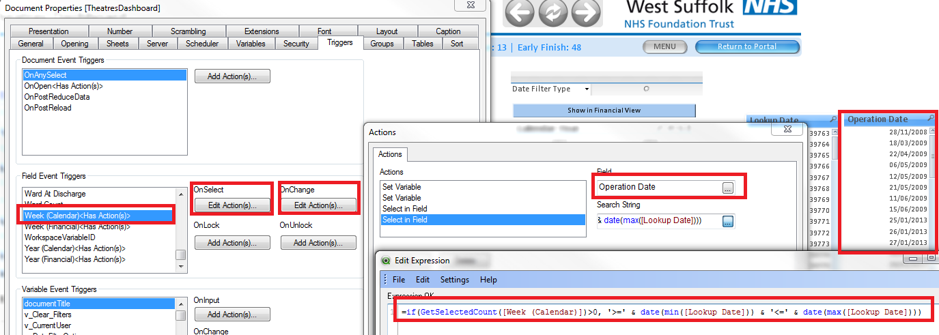Select v_CurrentUser variable
The width and height of the screenshot is (939, 335).
click(98, 325)
